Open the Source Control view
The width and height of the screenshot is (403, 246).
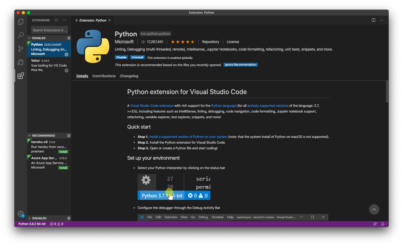(x=21, y=48)
